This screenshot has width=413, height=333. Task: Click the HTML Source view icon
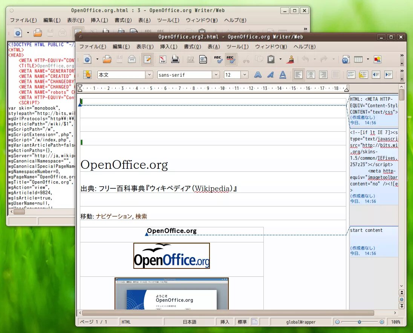[x=203, y=59]
